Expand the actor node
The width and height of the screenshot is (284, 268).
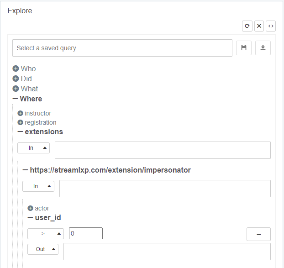click(31, 208)
